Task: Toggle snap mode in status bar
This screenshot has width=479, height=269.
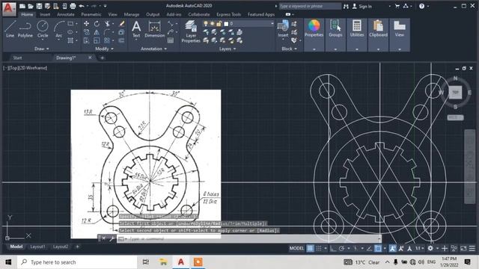Action: [x=319, y=248]
